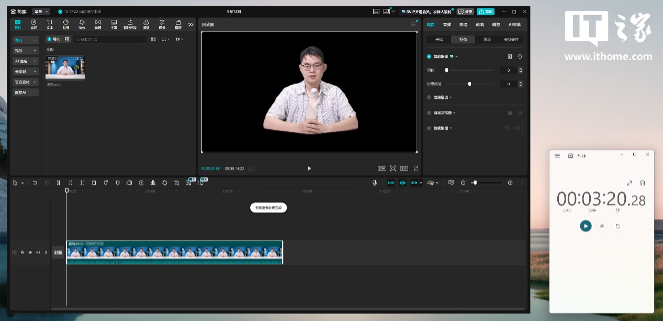The image size is (663, 321).
Task: Enable the 自定义抠像 checkbox
Action: pyautogui.click(x=429, y=113)
